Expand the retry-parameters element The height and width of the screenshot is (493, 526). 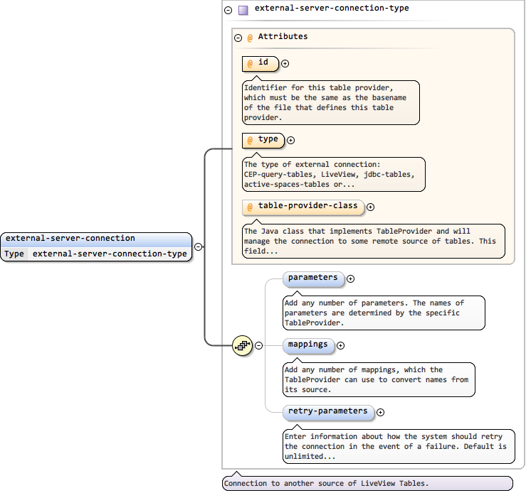click(380, 412)
